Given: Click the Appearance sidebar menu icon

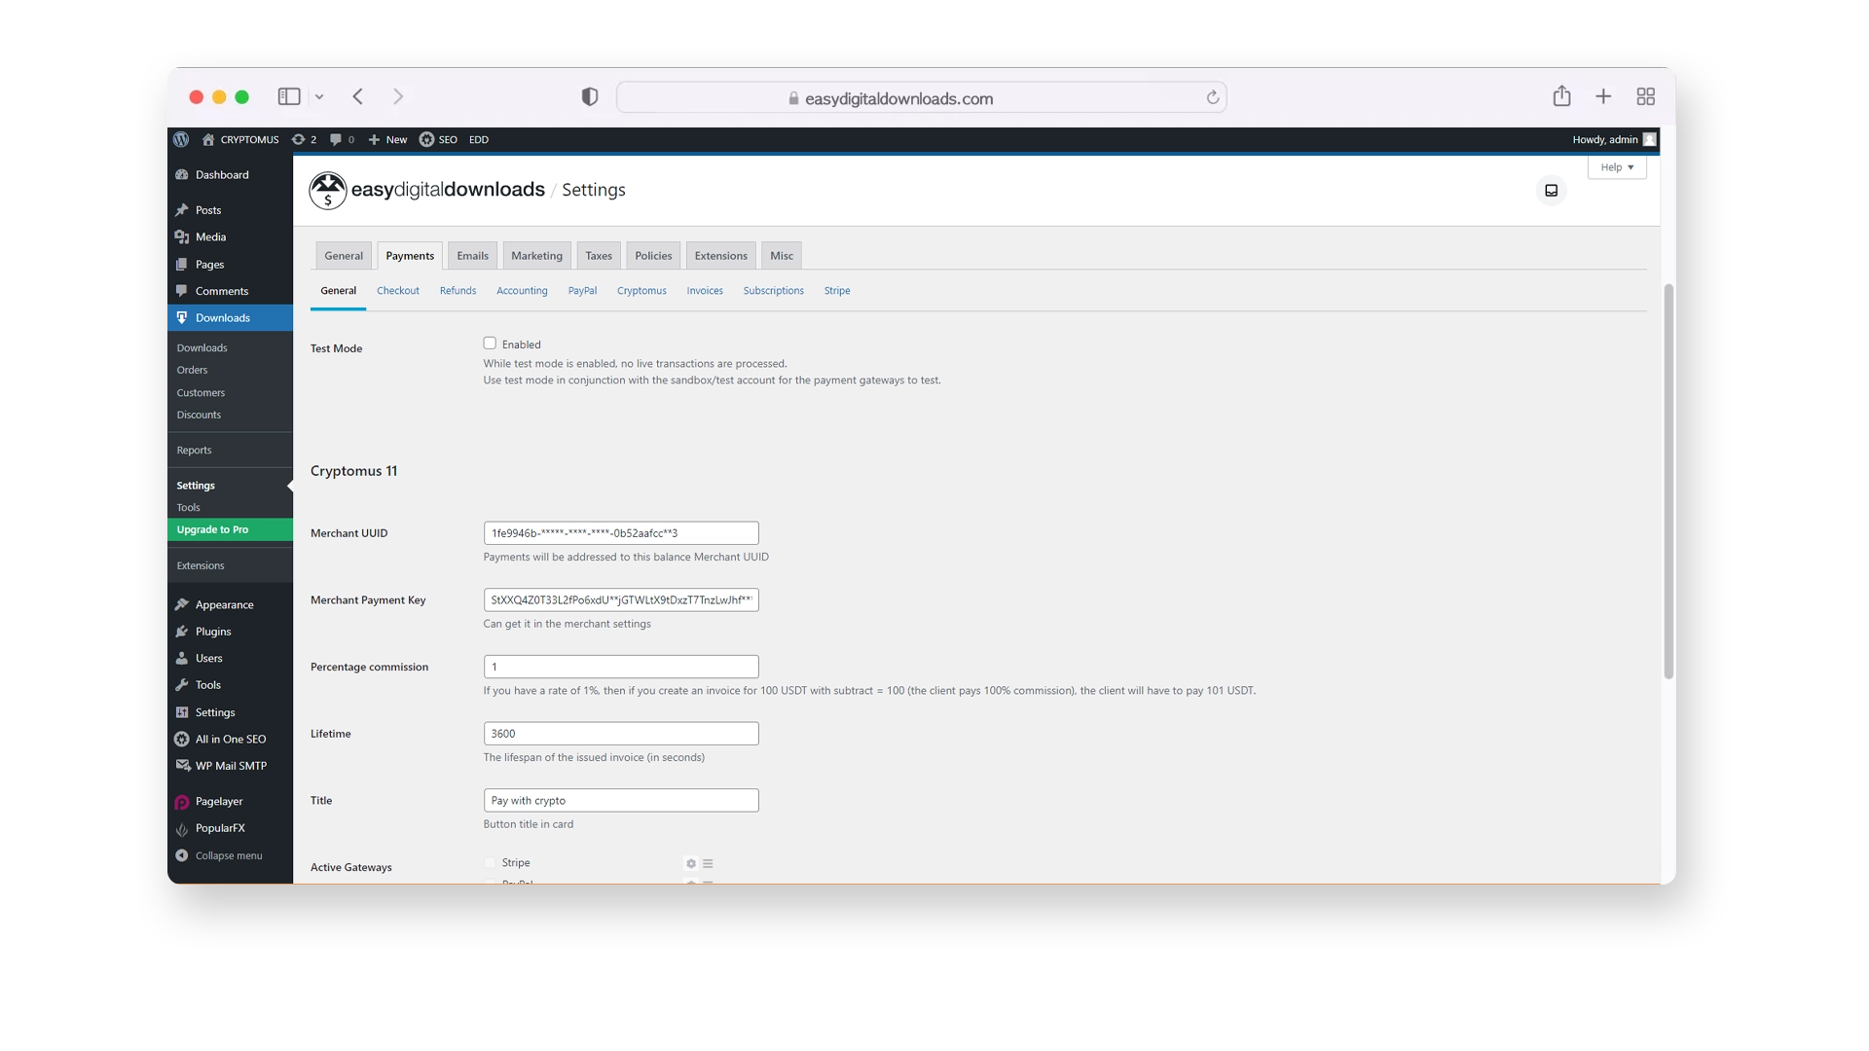Looking at the screenshot, I should (x=182, y=604).
